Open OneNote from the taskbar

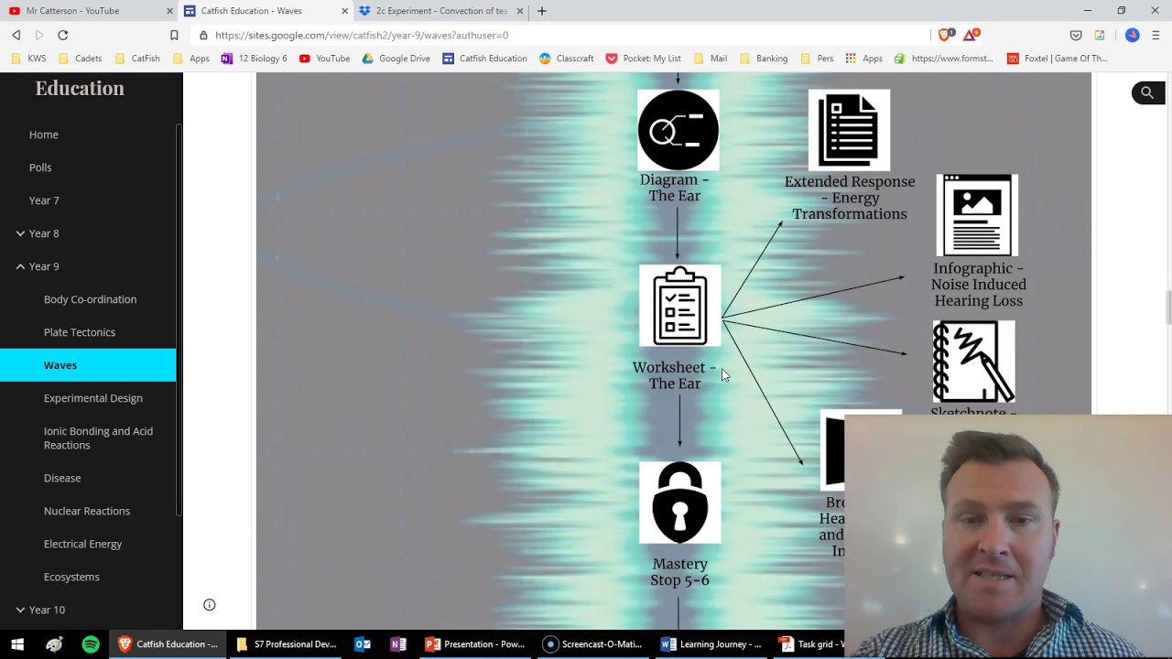click(x=398, y=644)
